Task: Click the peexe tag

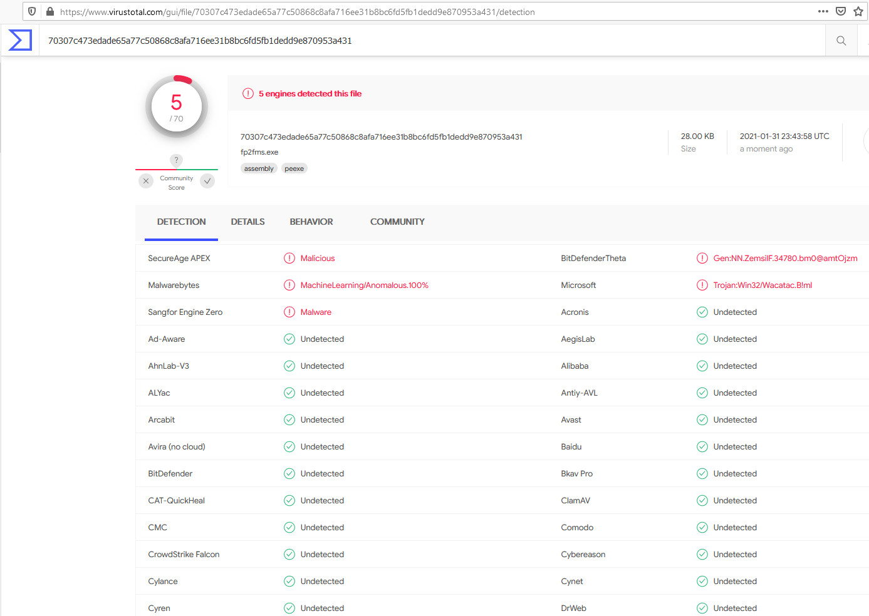Action: (x=294, y=168)
